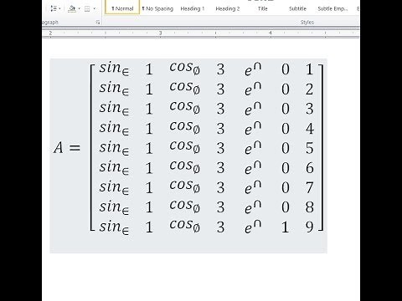Apply the Title style
Image resolution: width=402 pixels, height=301 pixels.
pyautogui.click(x=262, y=8)
